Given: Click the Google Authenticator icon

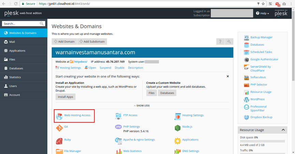Looking at the screenshot, I should tap(247, 59).
